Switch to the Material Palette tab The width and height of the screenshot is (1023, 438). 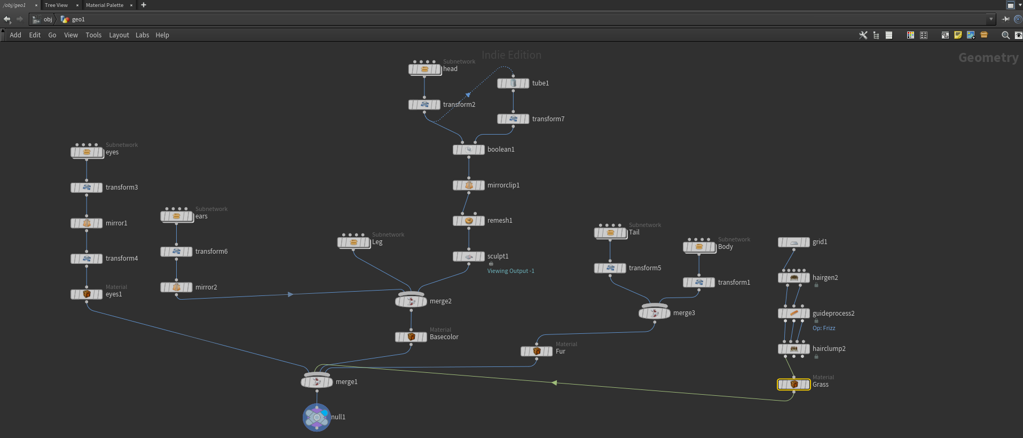coord(105,5)
